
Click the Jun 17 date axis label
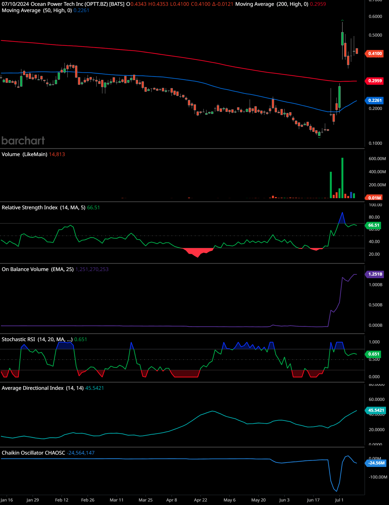[313, 500]
